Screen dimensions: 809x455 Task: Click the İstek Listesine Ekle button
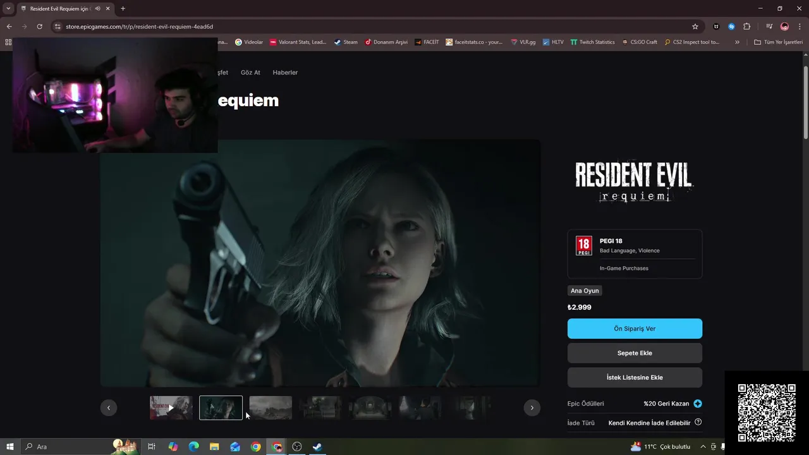tap(635, 377)
